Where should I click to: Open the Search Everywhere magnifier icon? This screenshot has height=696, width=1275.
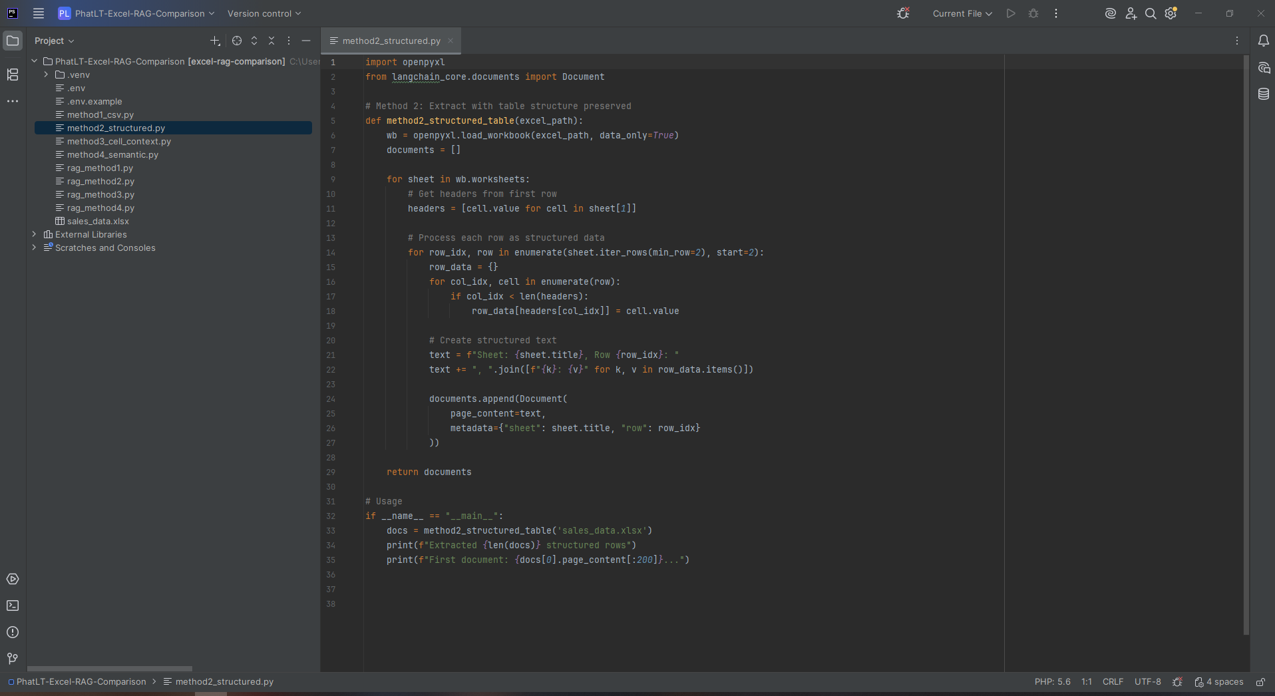click(x=1150, y=13)
